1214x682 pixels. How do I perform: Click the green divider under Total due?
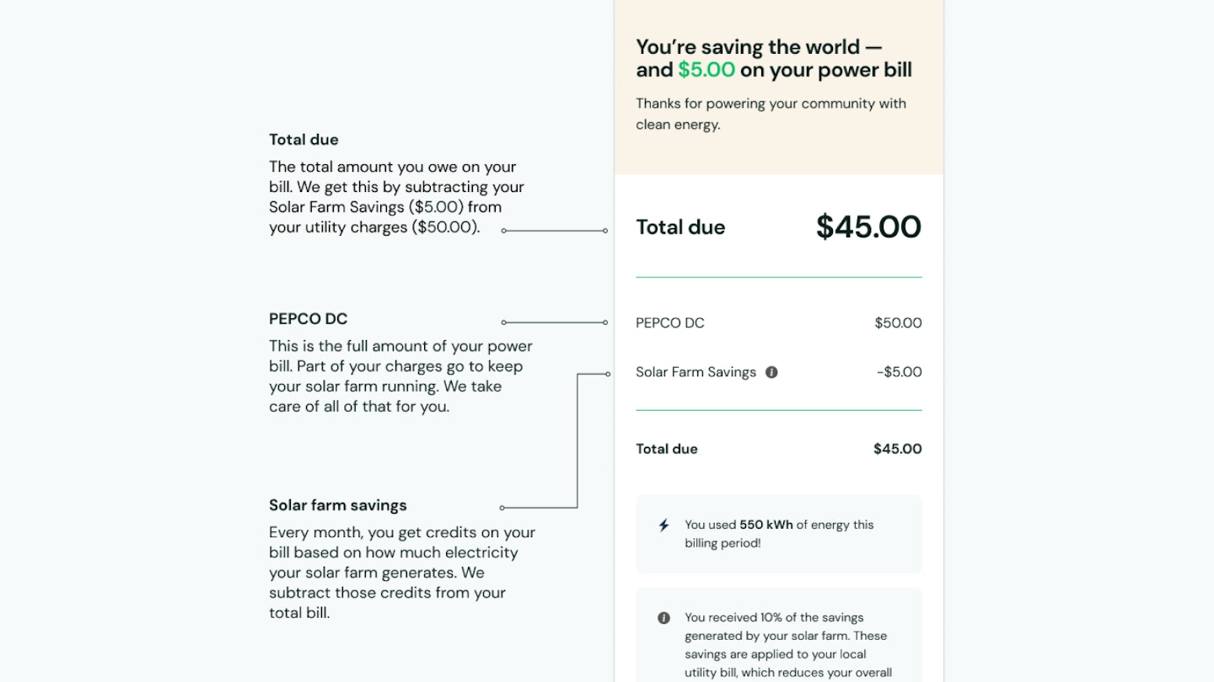click(778, 275)
